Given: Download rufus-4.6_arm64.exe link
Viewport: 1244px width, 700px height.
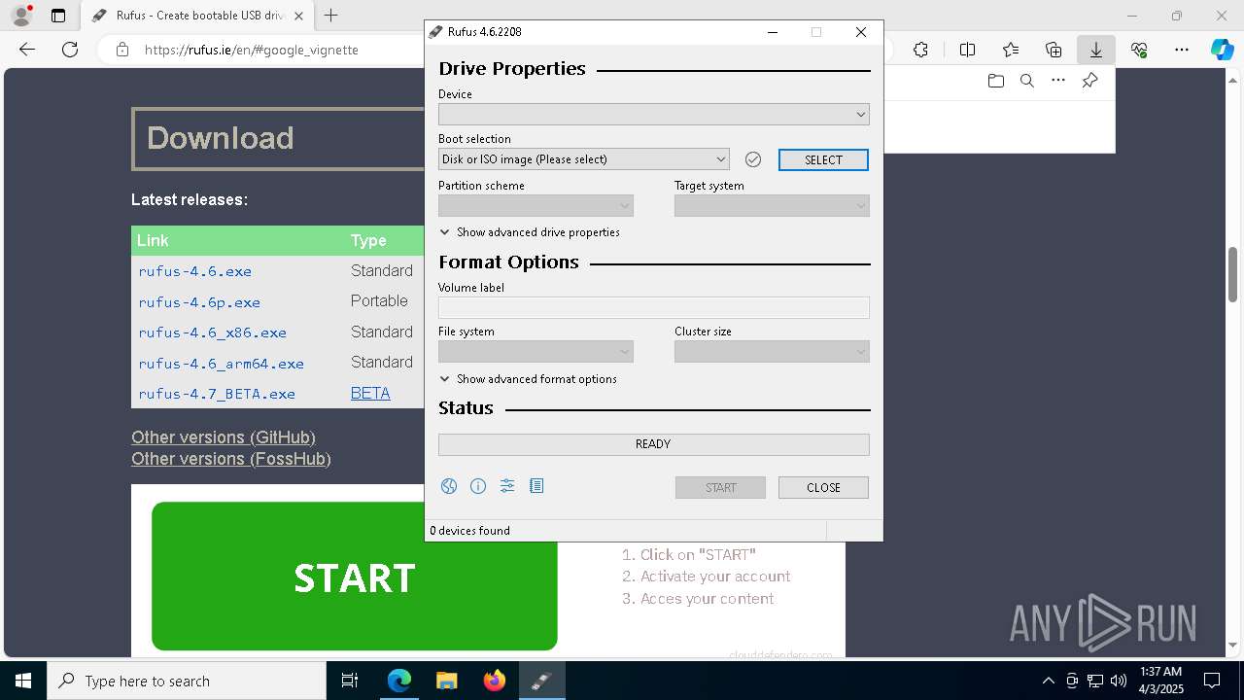Looking at the screenshot, I should point(222,364).
